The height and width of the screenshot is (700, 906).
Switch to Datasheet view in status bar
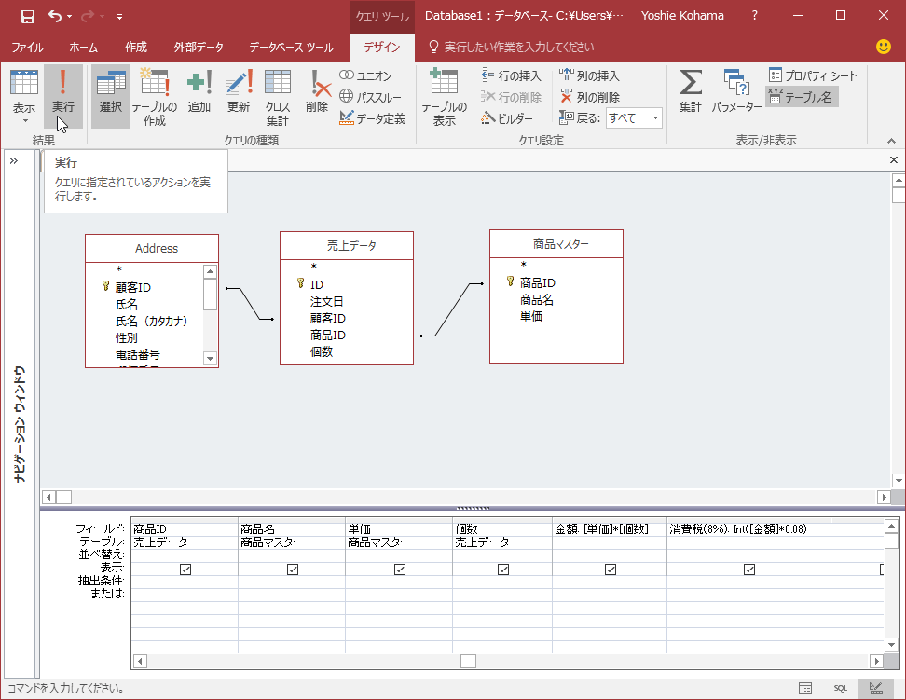click(x=805, y=688)
